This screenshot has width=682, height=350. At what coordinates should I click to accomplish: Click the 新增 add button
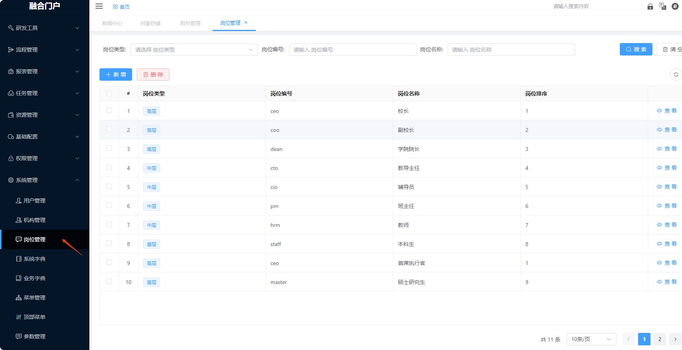(116, 75)
